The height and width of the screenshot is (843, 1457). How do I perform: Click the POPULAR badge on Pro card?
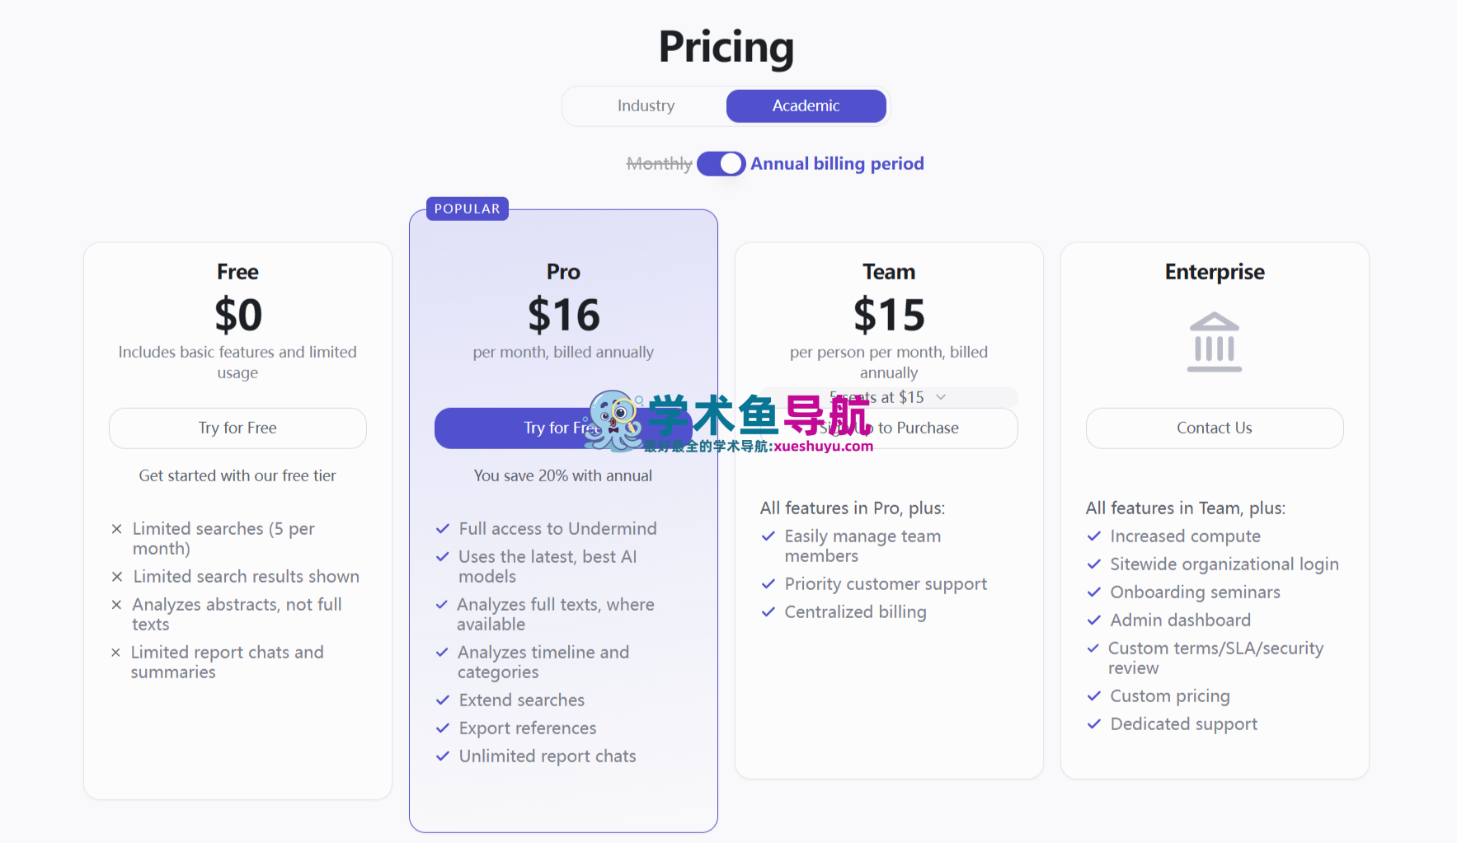[x=467, y=209]
